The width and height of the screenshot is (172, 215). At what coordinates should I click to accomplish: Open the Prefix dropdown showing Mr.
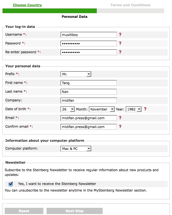(76, 74)
